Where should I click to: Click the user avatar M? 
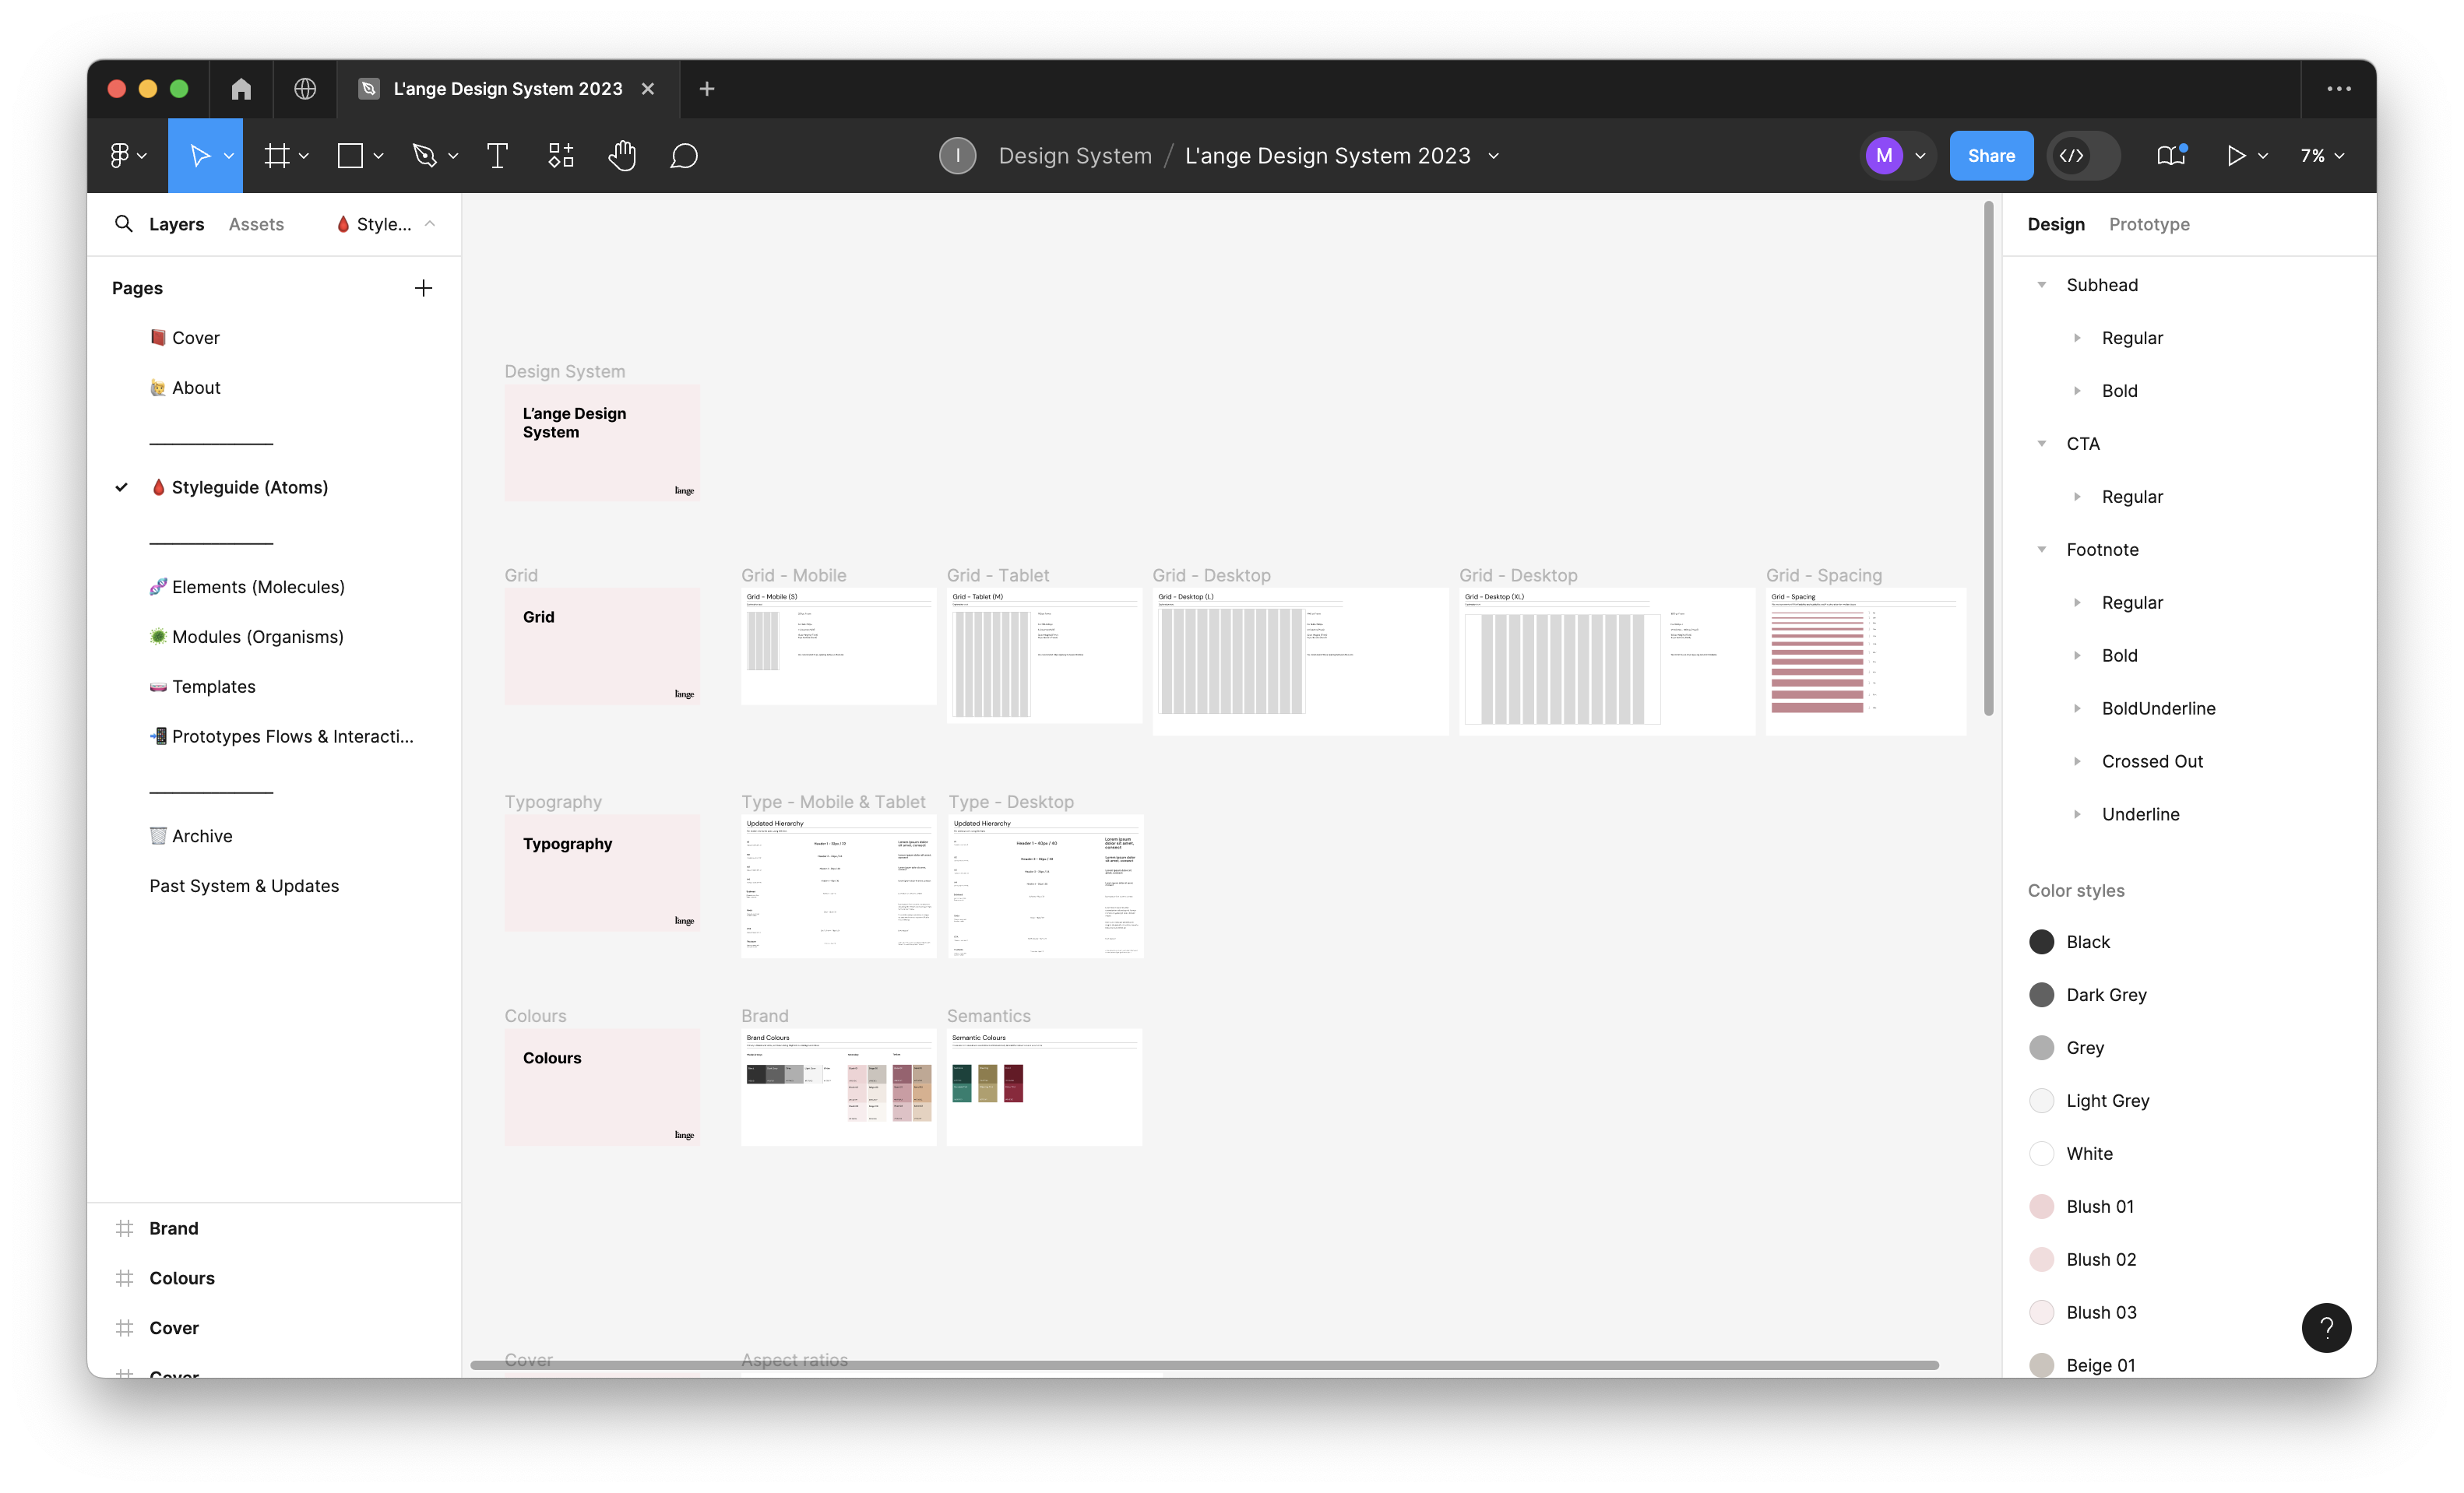[1884, 156]
